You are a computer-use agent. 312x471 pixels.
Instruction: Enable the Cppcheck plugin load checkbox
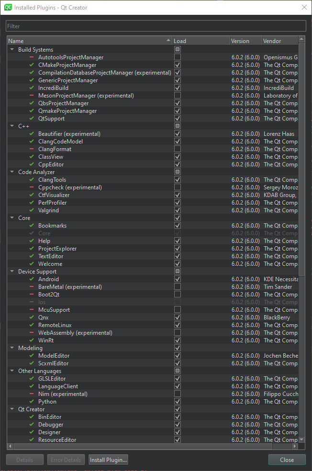178,187
